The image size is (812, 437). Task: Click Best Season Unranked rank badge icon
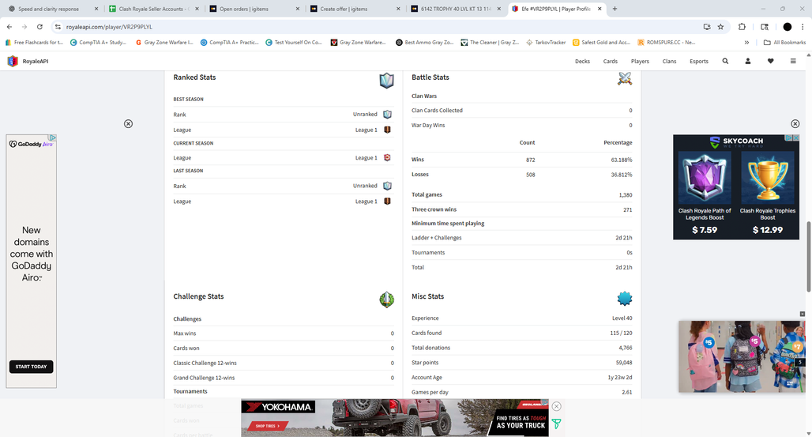point(387,114)
